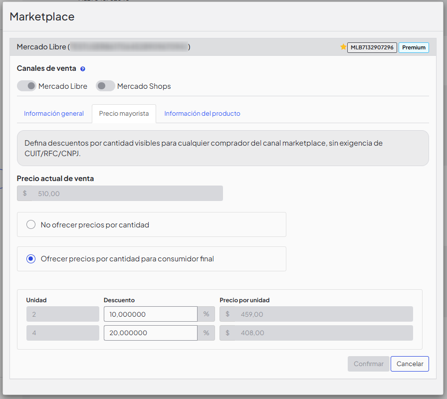Screen dimensions: 447x399
Task: Select Ofrecer precios por cantidad para consumidor final
Action: coord(31,259)
